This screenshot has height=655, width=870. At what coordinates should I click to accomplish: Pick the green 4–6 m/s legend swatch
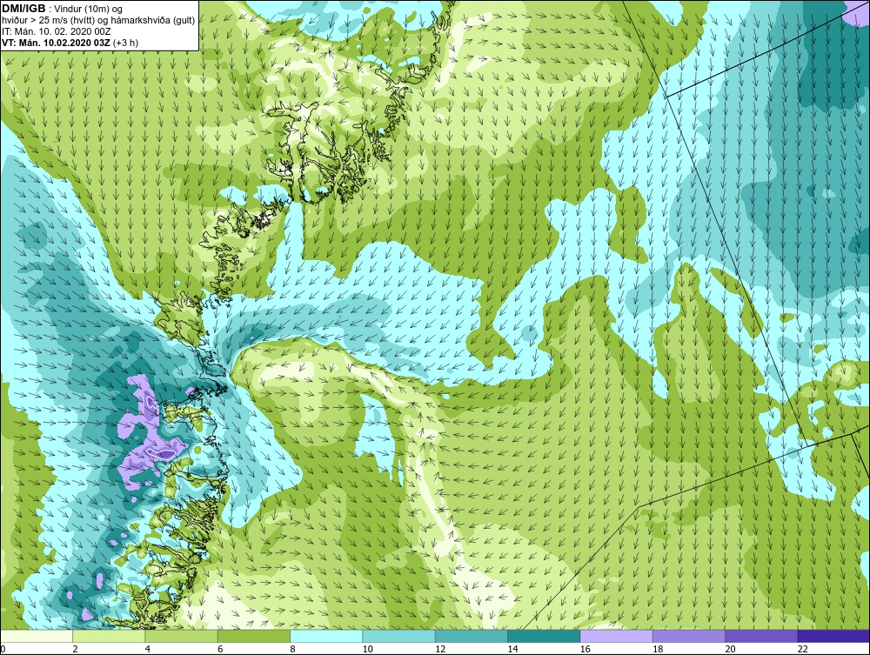click(182, 636)
